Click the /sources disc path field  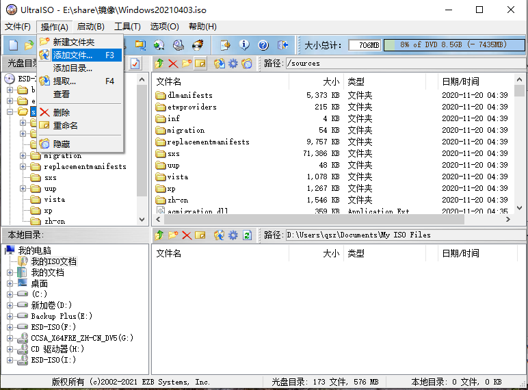(406, 64)
